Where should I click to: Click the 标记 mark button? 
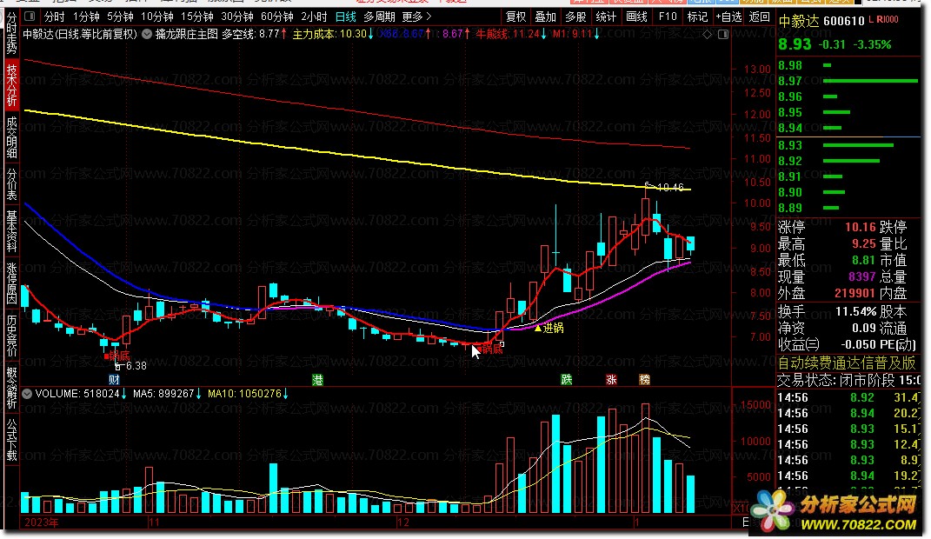pos(698,17)
